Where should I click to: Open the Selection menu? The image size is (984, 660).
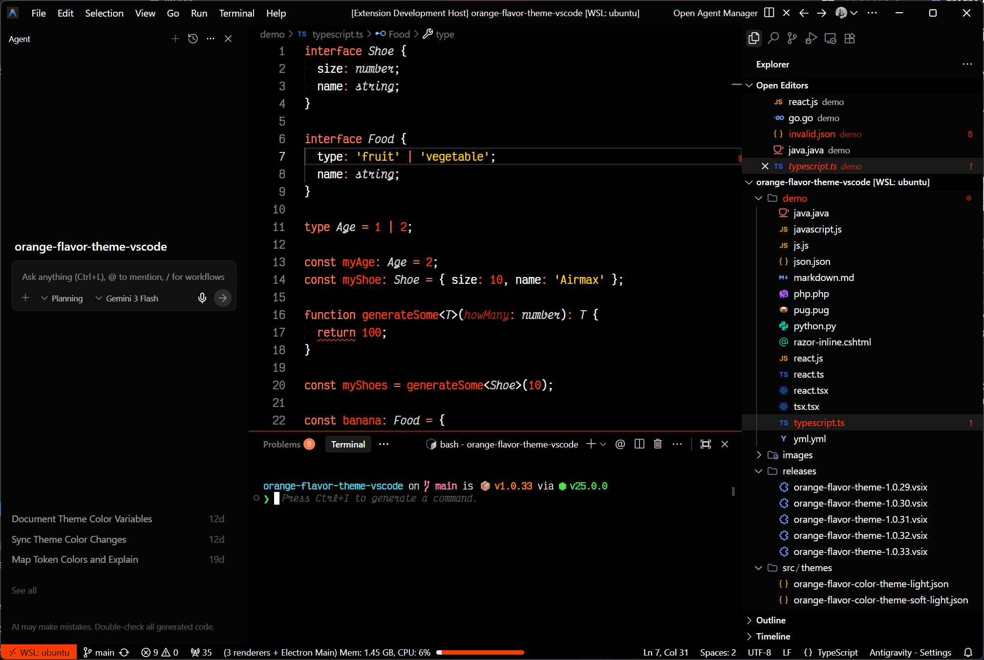coord(104,13)
